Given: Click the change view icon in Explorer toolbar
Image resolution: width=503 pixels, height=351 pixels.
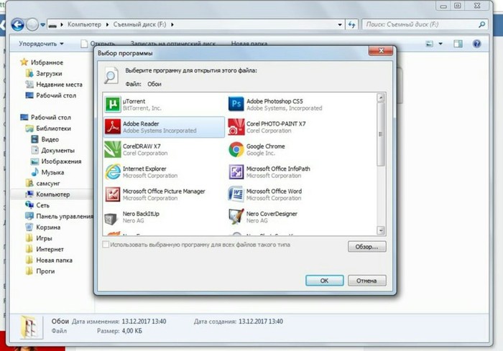Looking at the screenshot, I should [429, 44].
